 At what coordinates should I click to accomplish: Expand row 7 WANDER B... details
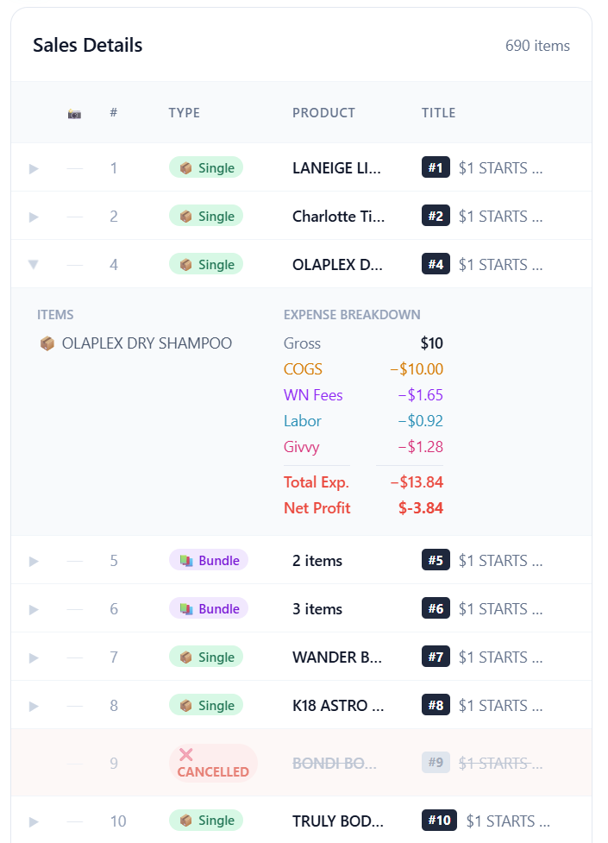click(34, 657)
